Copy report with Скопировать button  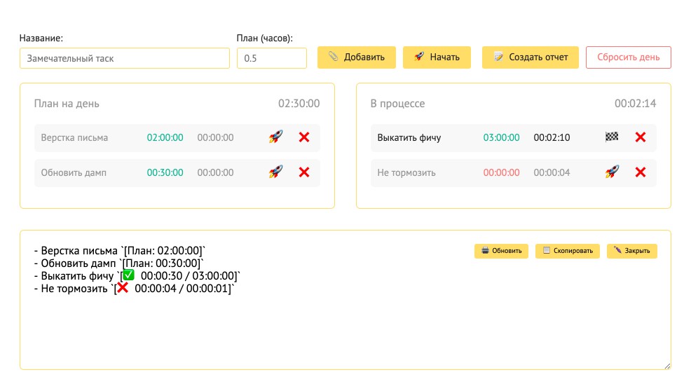[x=567, y=251]
